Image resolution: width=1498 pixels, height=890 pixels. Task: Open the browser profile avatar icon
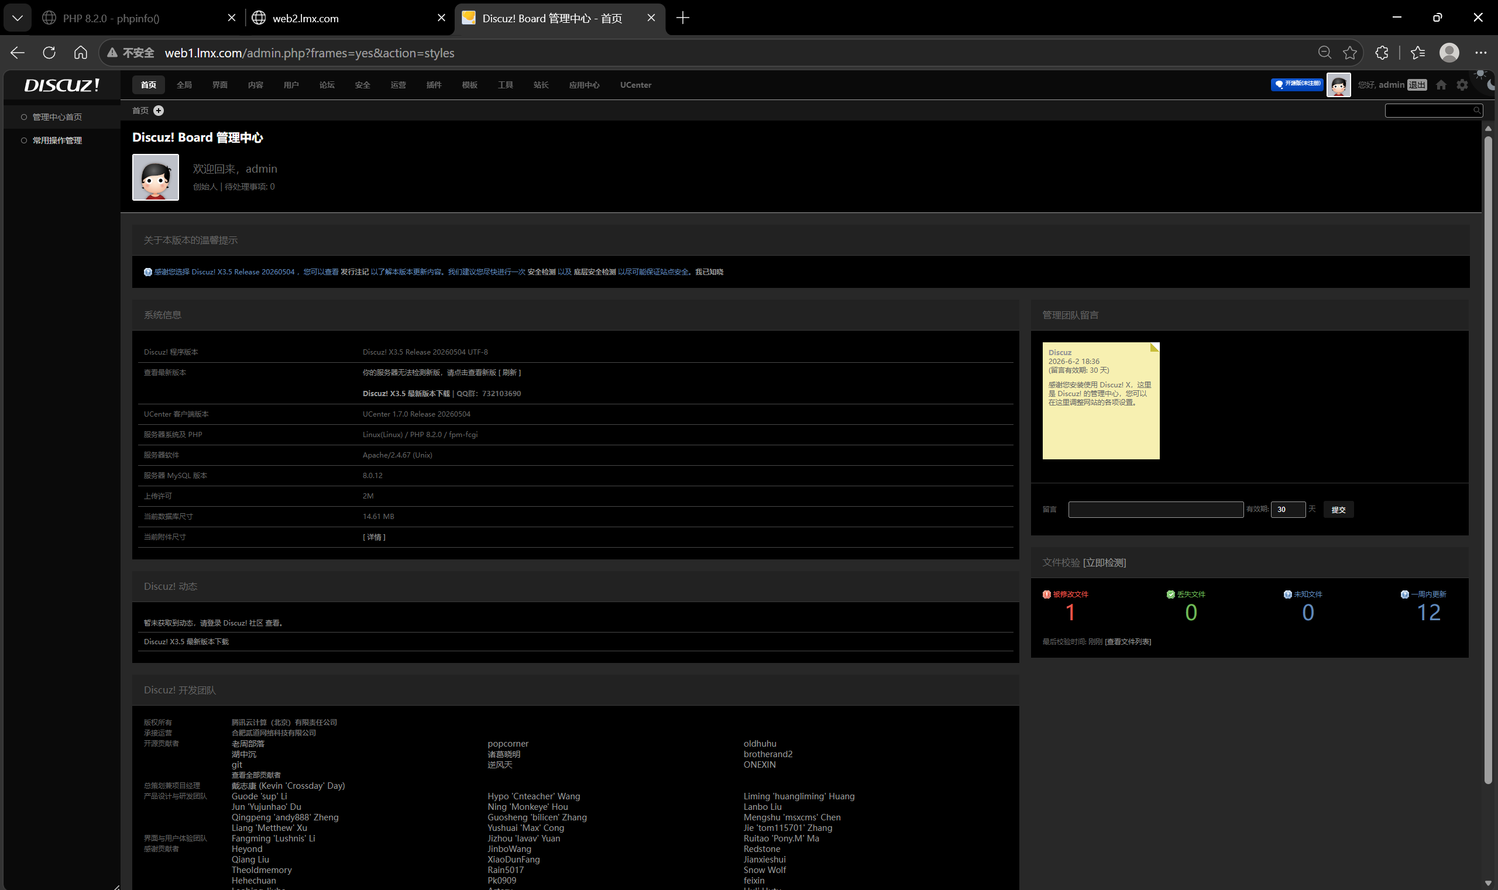tap(1449, 53)
